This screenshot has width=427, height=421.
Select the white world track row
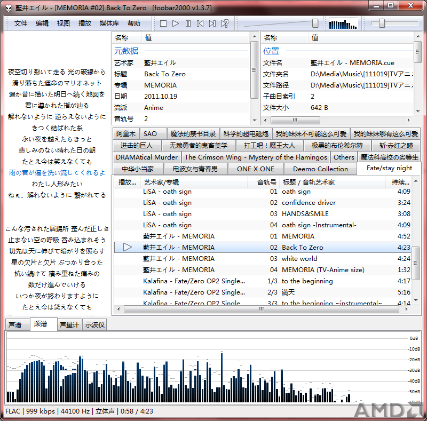click(263, 258)
